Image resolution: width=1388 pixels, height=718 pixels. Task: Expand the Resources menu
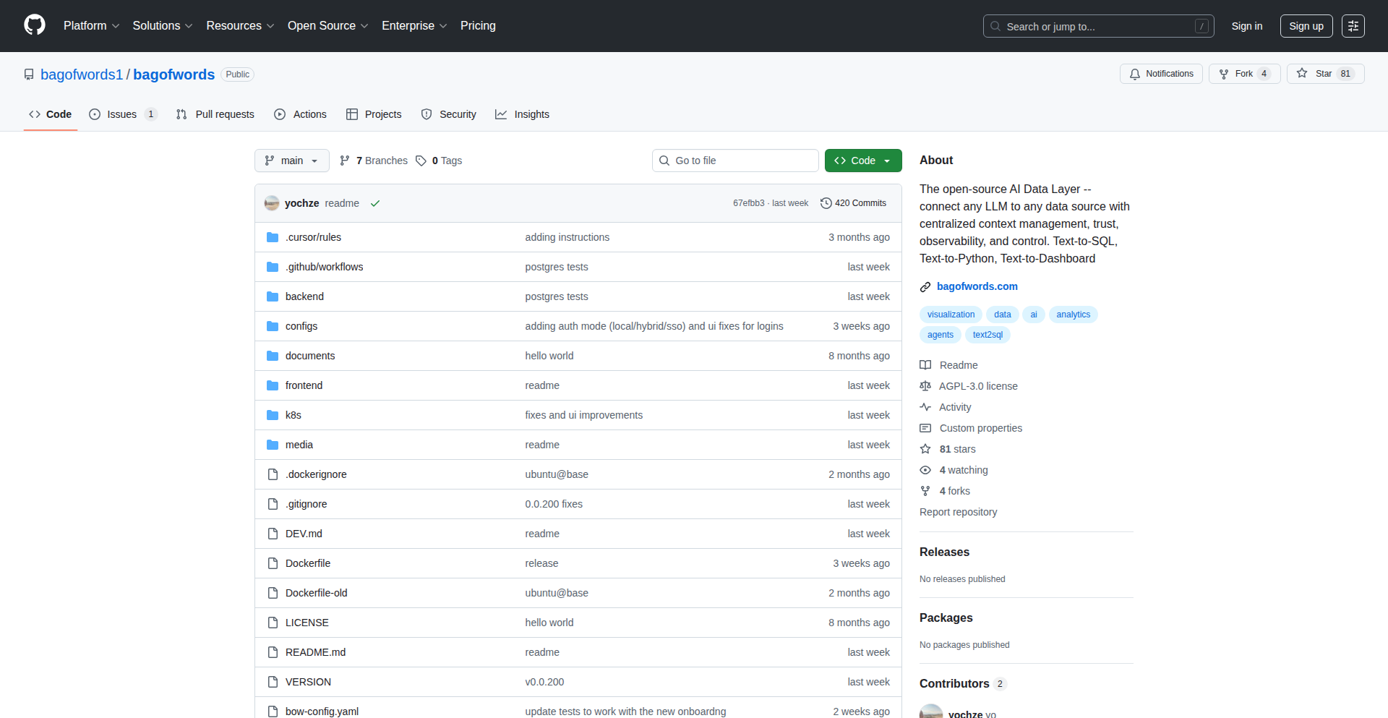click(240, 25)
